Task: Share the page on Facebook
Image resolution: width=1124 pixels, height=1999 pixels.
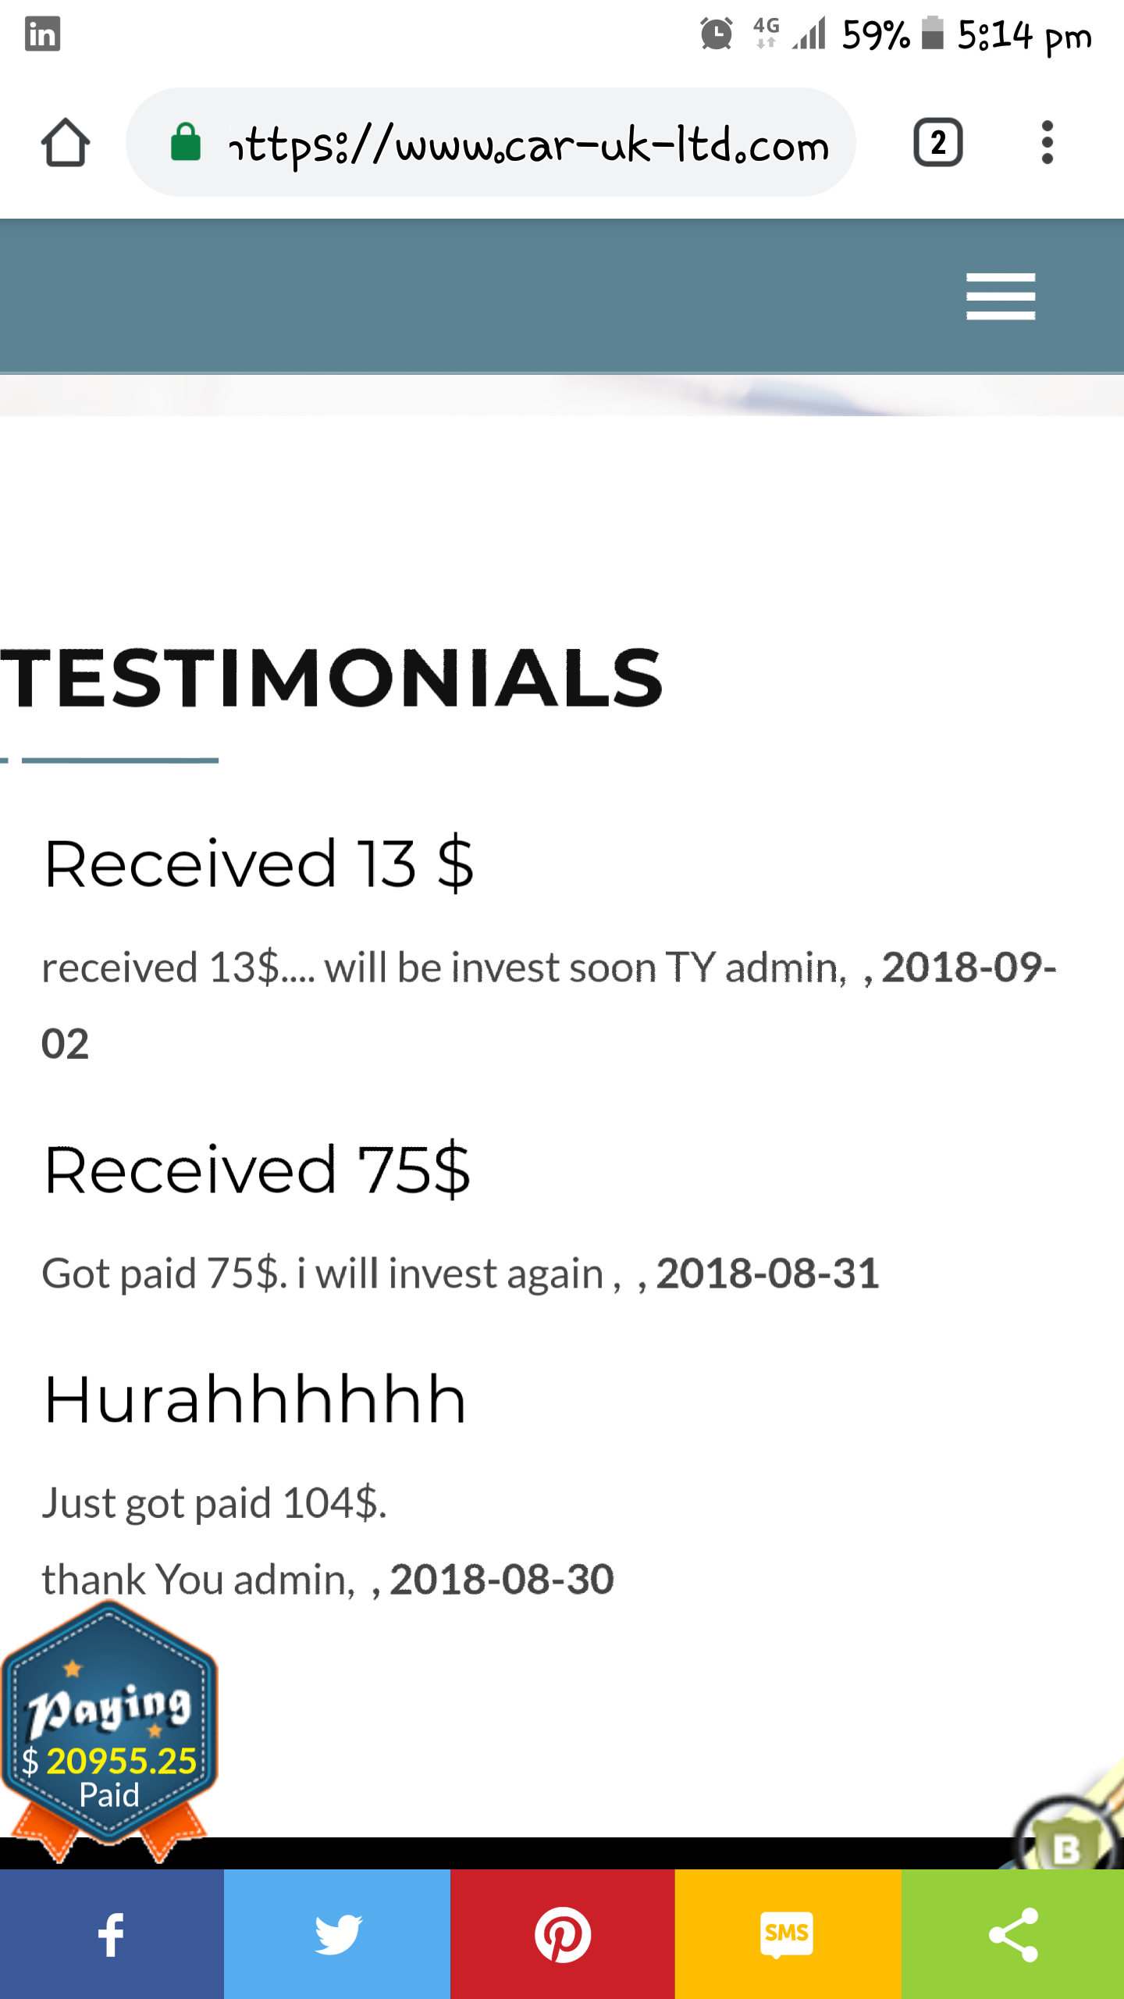Action: point(112,1934)
